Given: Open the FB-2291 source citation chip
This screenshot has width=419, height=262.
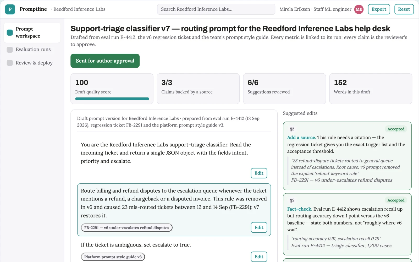Looking at the screenshot, I should pos(127,228).
